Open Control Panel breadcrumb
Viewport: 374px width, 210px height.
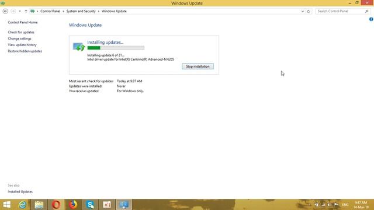[50, 11]
